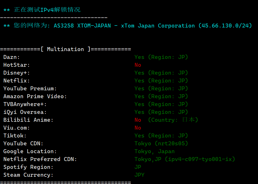The width and height of the screenshot is (258, 184).
Task: Click the Google Location Tokyo, Japan value
Action: 155,151
